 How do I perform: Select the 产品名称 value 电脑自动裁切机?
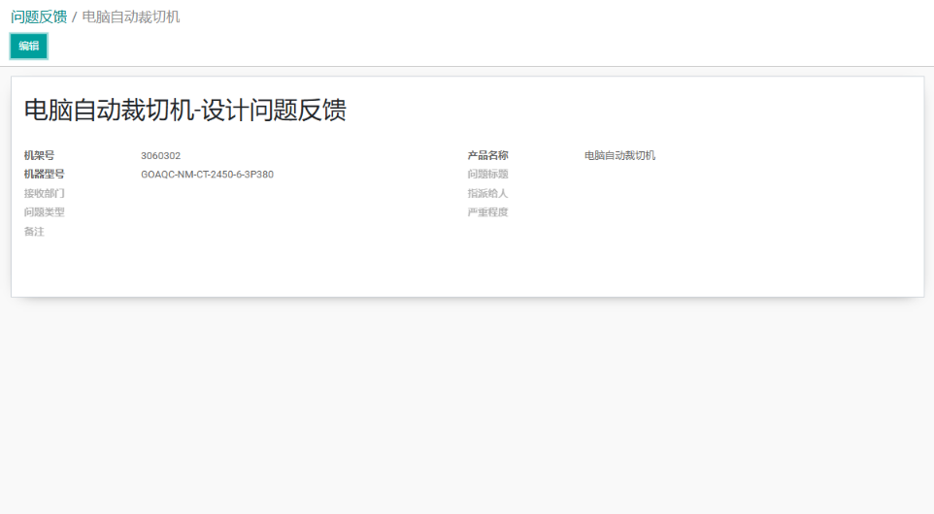pos(619,155)
